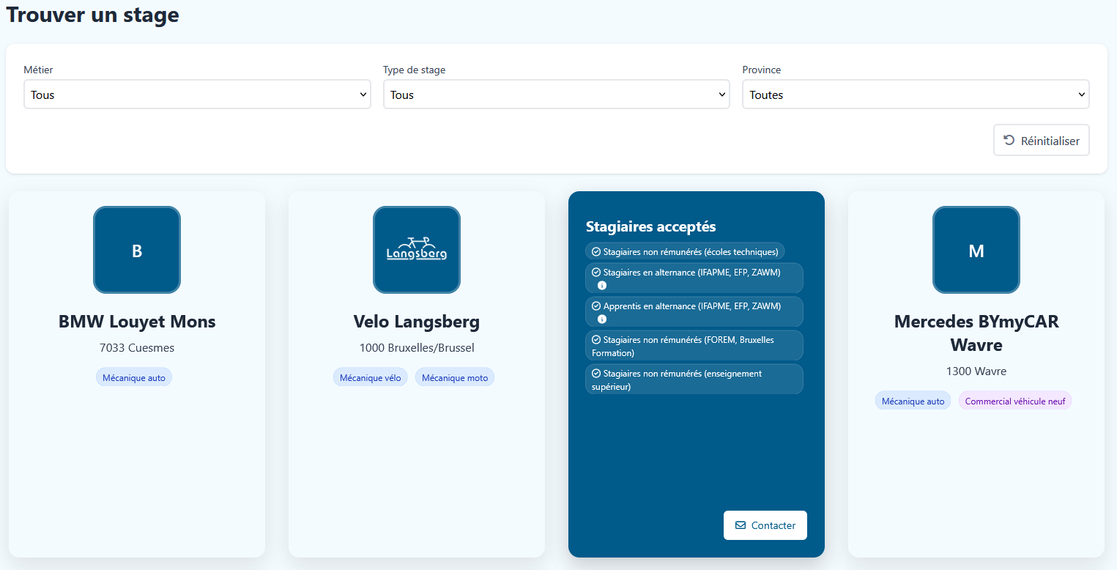Click the FOREM, Bruxelles Formation stagiaires badge
1117x570 pixels.
pyautogui.click(x=694, y=346)
